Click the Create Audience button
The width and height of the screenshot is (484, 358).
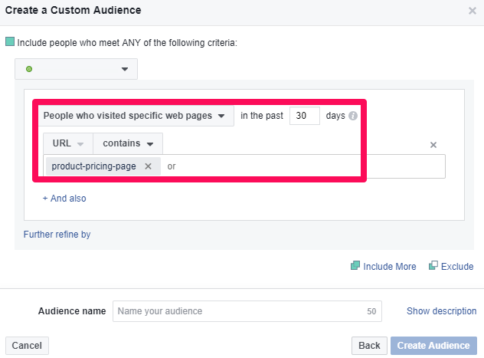click(x=434, y=346)
